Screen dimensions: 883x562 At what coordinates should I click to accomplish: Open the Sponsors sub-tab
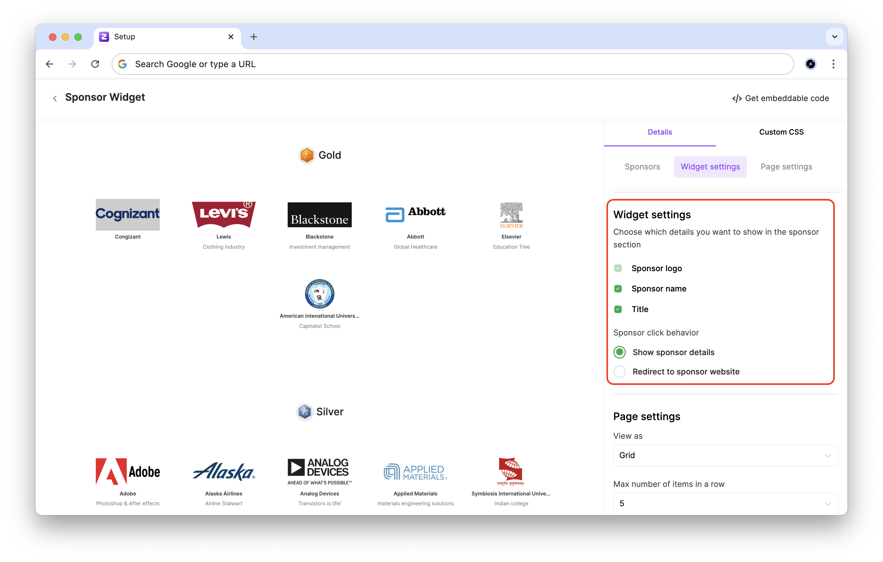(642, 167)
